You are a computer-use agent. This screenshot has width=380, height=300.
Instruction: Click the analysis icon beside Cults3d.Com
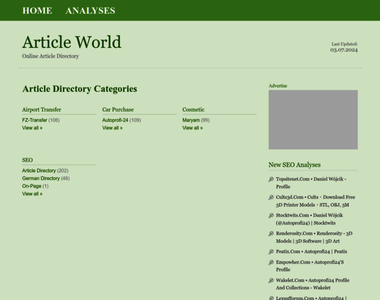[x=271, y=197]
